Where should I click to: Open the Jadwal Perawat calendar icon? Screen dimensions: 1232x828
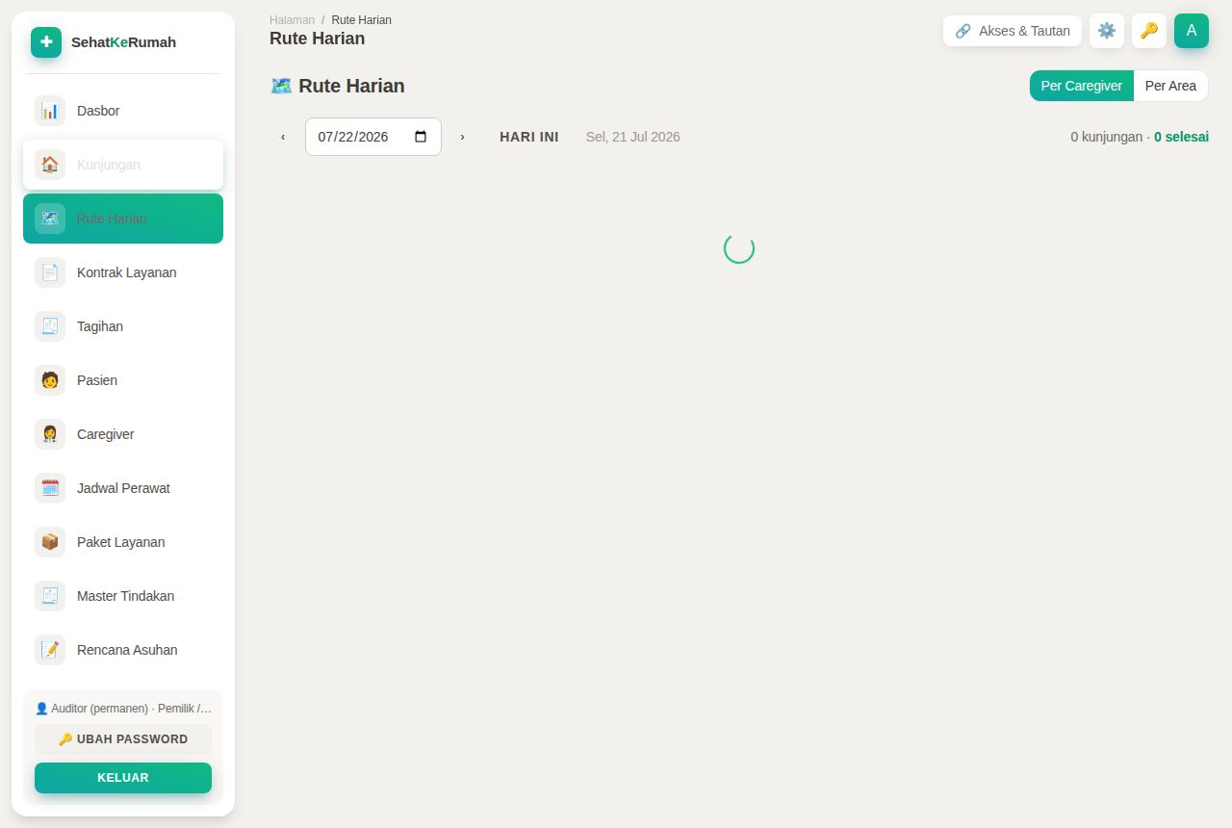(50, 488)
